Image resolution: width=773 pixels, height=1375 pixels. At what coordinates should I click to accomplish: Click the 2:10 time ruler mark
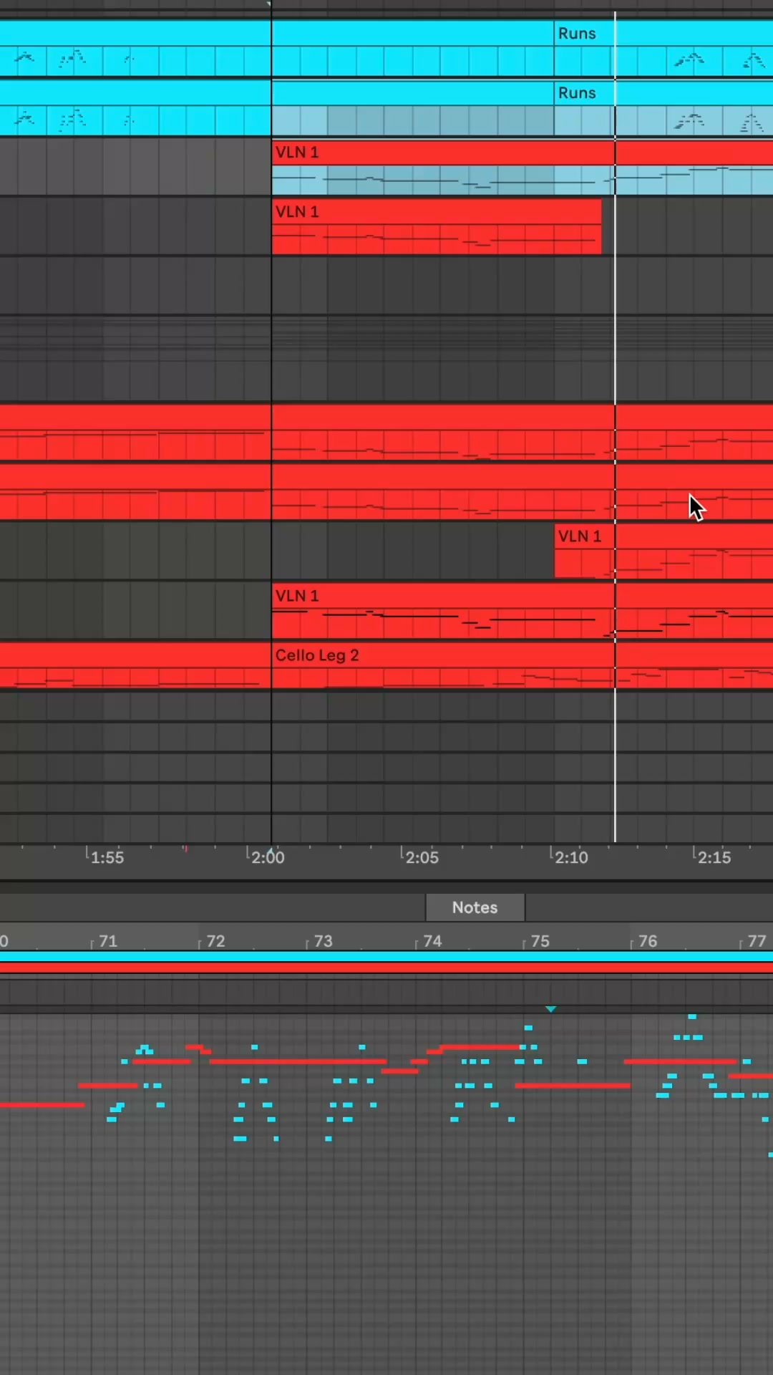tap(570, 857)
